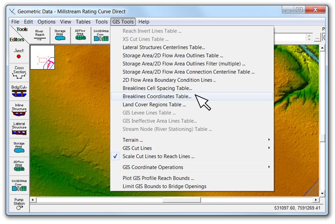Click the horizontal scrollbar right arrow

(x=316, y=200)
